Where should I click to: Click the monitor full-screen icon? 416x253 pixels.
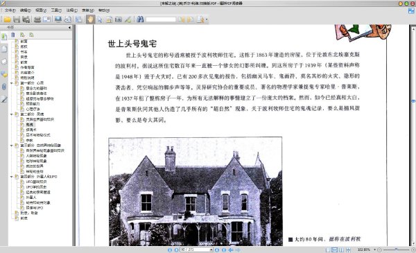pos(58,19)
